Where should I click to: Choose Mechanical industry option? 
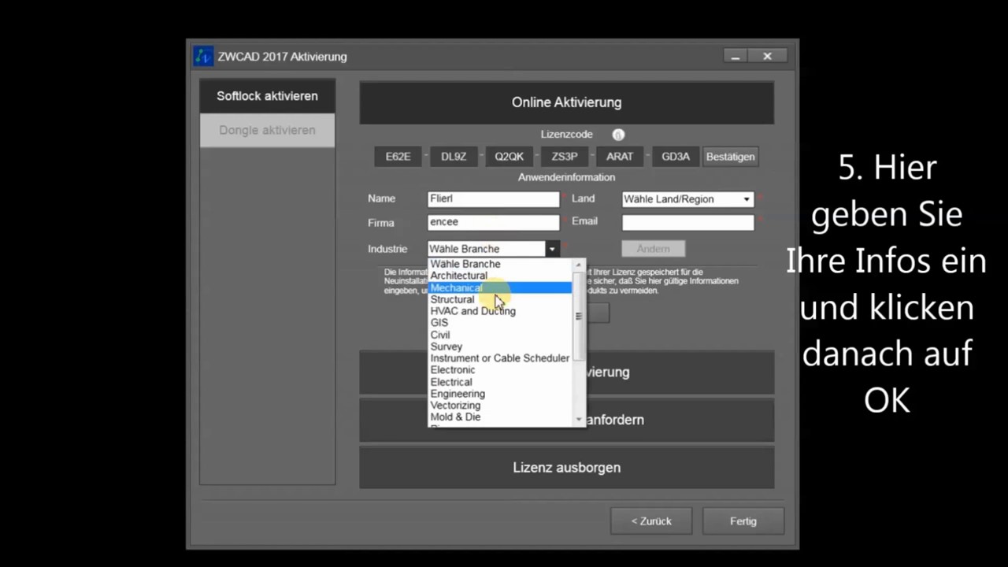coord(501,287)
